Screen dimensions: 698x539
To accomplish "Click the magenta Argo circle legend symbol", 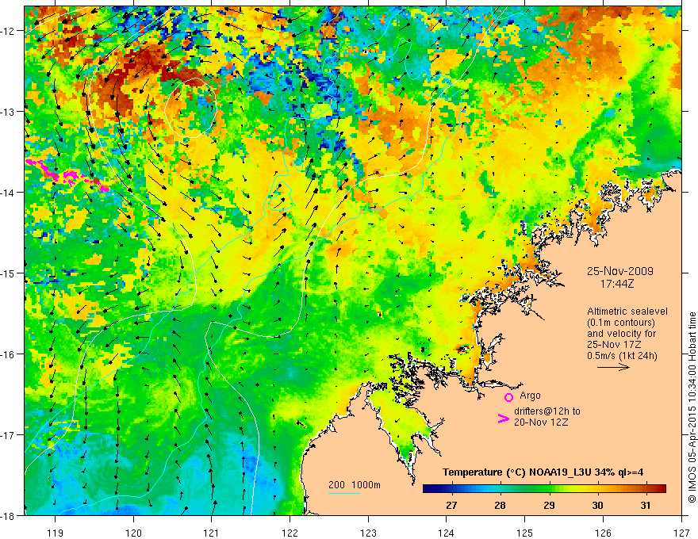I will pyautogui.click(x=508, y=397).
